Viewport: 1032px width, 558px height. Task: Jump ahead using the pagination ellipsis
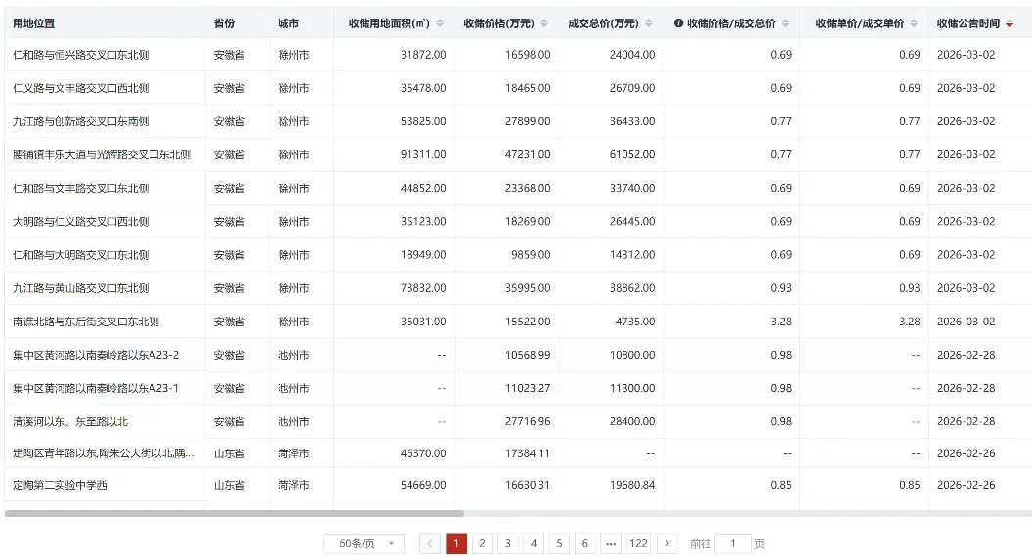coord(611,543)
